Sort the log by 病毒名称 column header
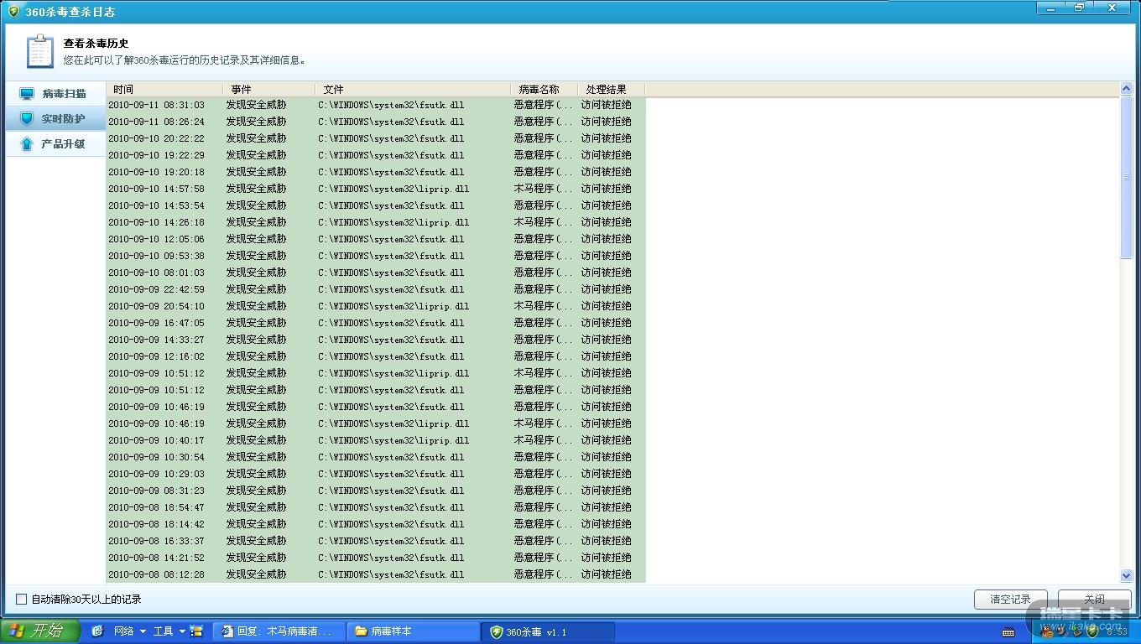The width and height of the screenshot is (1141, 644). coord(544,89)
